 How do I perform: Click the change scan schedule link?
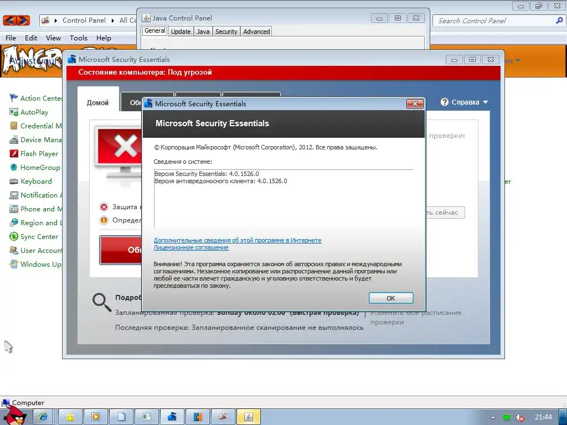point(416,317)
